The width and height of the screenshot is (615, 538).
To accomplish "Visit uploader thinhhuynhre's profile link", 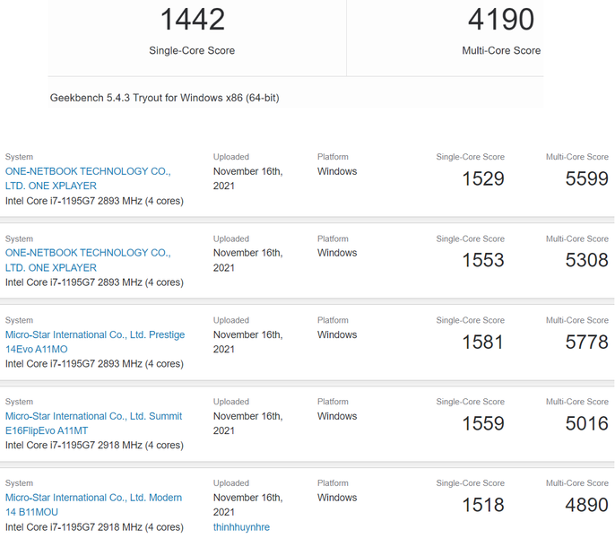I will click(241, 527).
